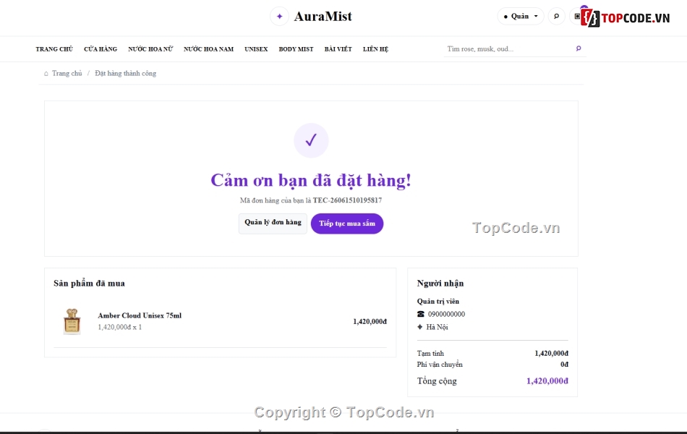The height and width of the screenshot is (434, 687).
Task: Click the Tạm tính 1,420,000đ value
Action: click(x=551, y=353)
